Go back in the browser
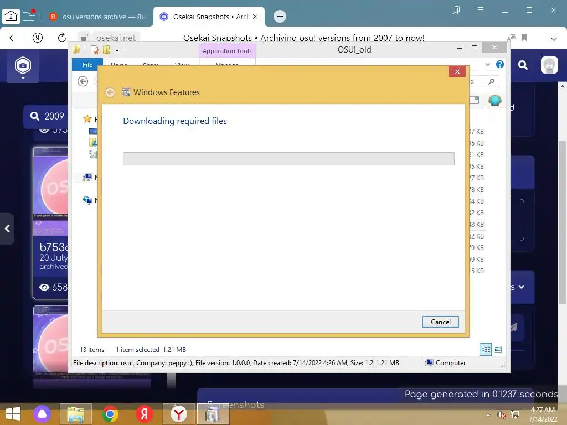Viewport: 567px width, 425px height. [x=13, y=38]
